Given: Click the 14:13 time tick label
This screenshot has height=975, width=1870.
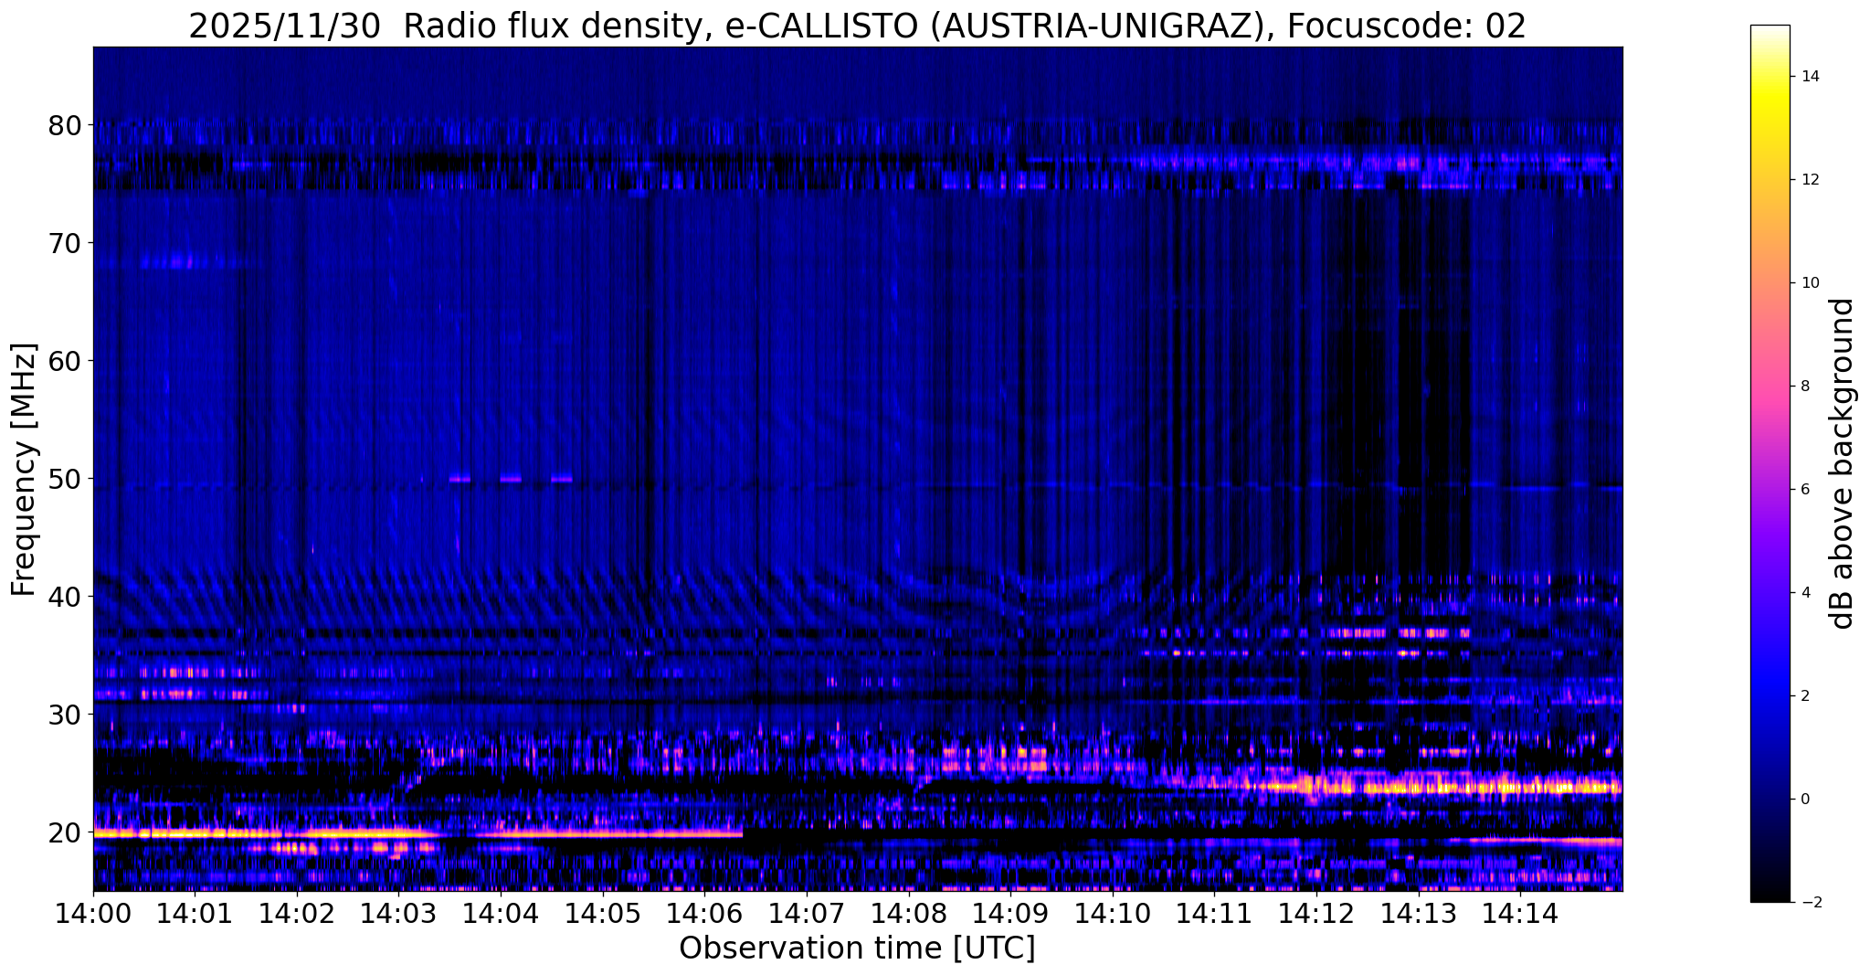Looking at the screenshot, I should (x=1418, y=912).
